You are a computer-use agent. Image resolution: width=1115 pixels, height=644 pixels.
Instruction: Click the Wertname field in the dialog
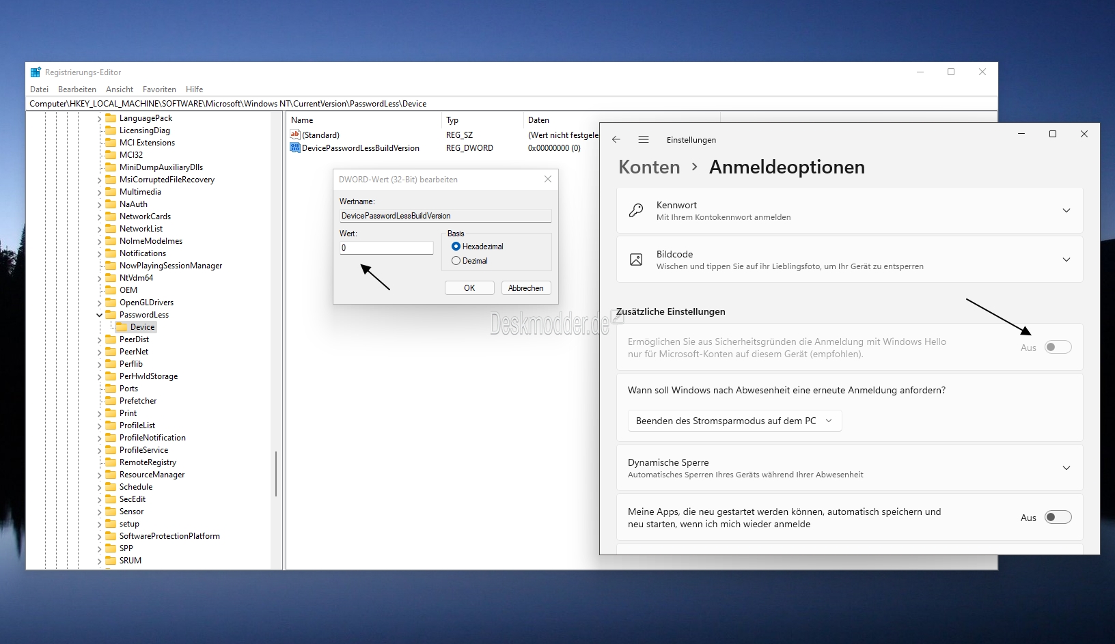(445, 216)
